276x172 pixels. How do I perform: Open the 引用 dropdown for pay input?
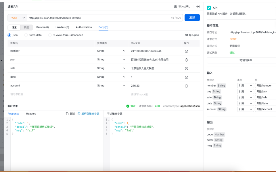click(x=246, y=91)
